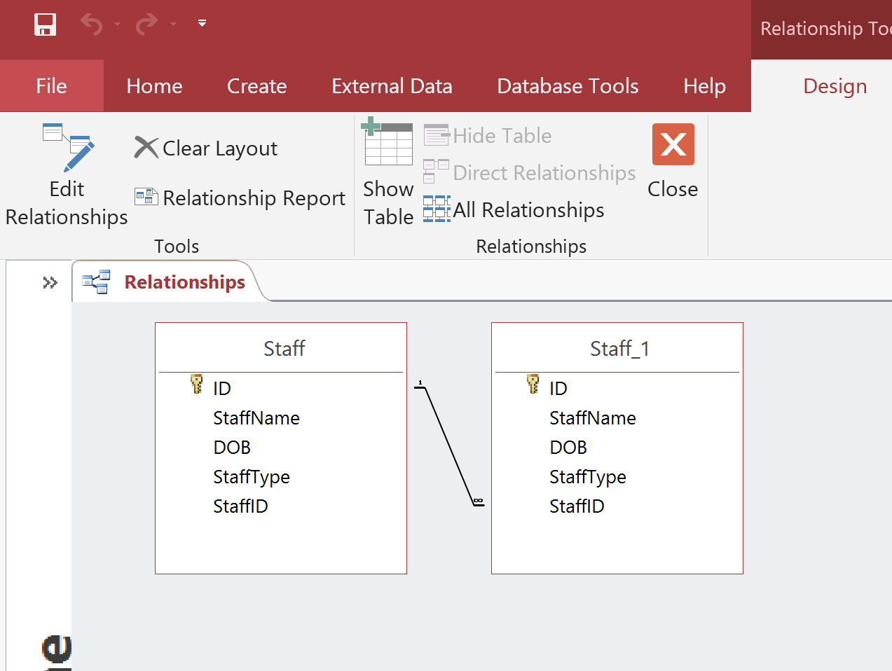Select StaffName field in Staff_1 table

pyautogui.click(x=593, y=418)
